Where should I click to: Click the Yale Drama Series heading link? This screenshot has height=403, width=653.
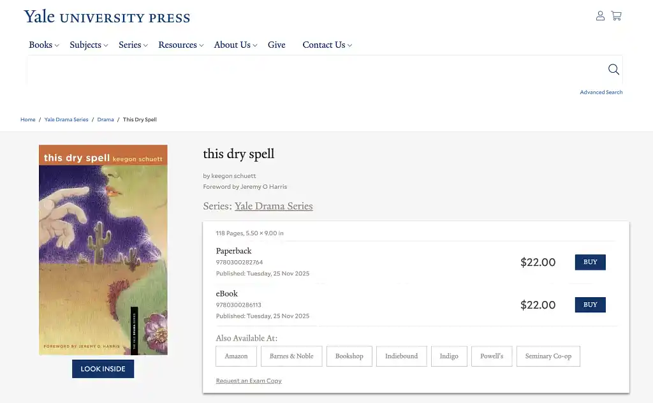click(274, 206)
